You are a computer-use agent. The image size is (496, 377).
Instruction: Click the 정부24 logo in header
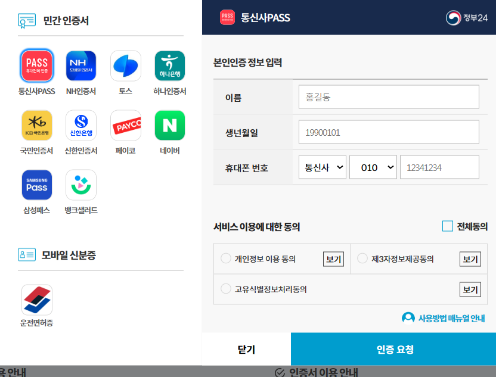pos(467,18)
